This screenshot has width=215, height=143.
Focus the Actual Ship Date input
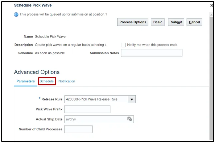coord(95,119)
